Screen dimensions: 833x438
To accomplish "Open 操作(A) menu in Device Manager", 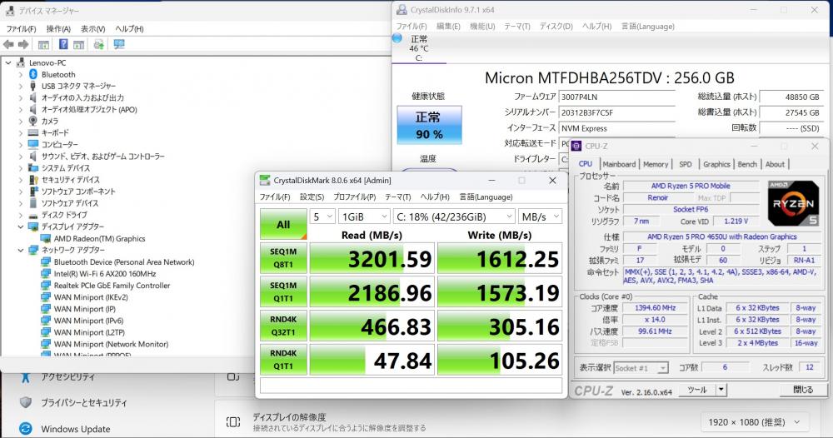I will click(58, 28).
